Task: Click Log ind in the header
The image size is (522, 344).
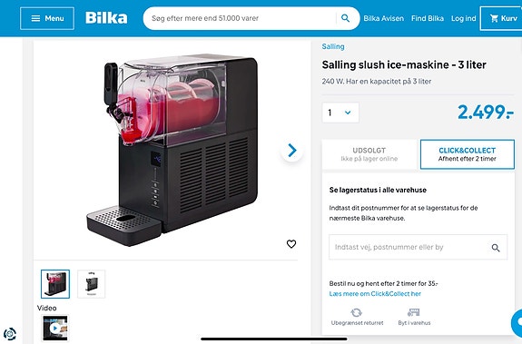Action: pyautogui.click(x=463, y=18)
